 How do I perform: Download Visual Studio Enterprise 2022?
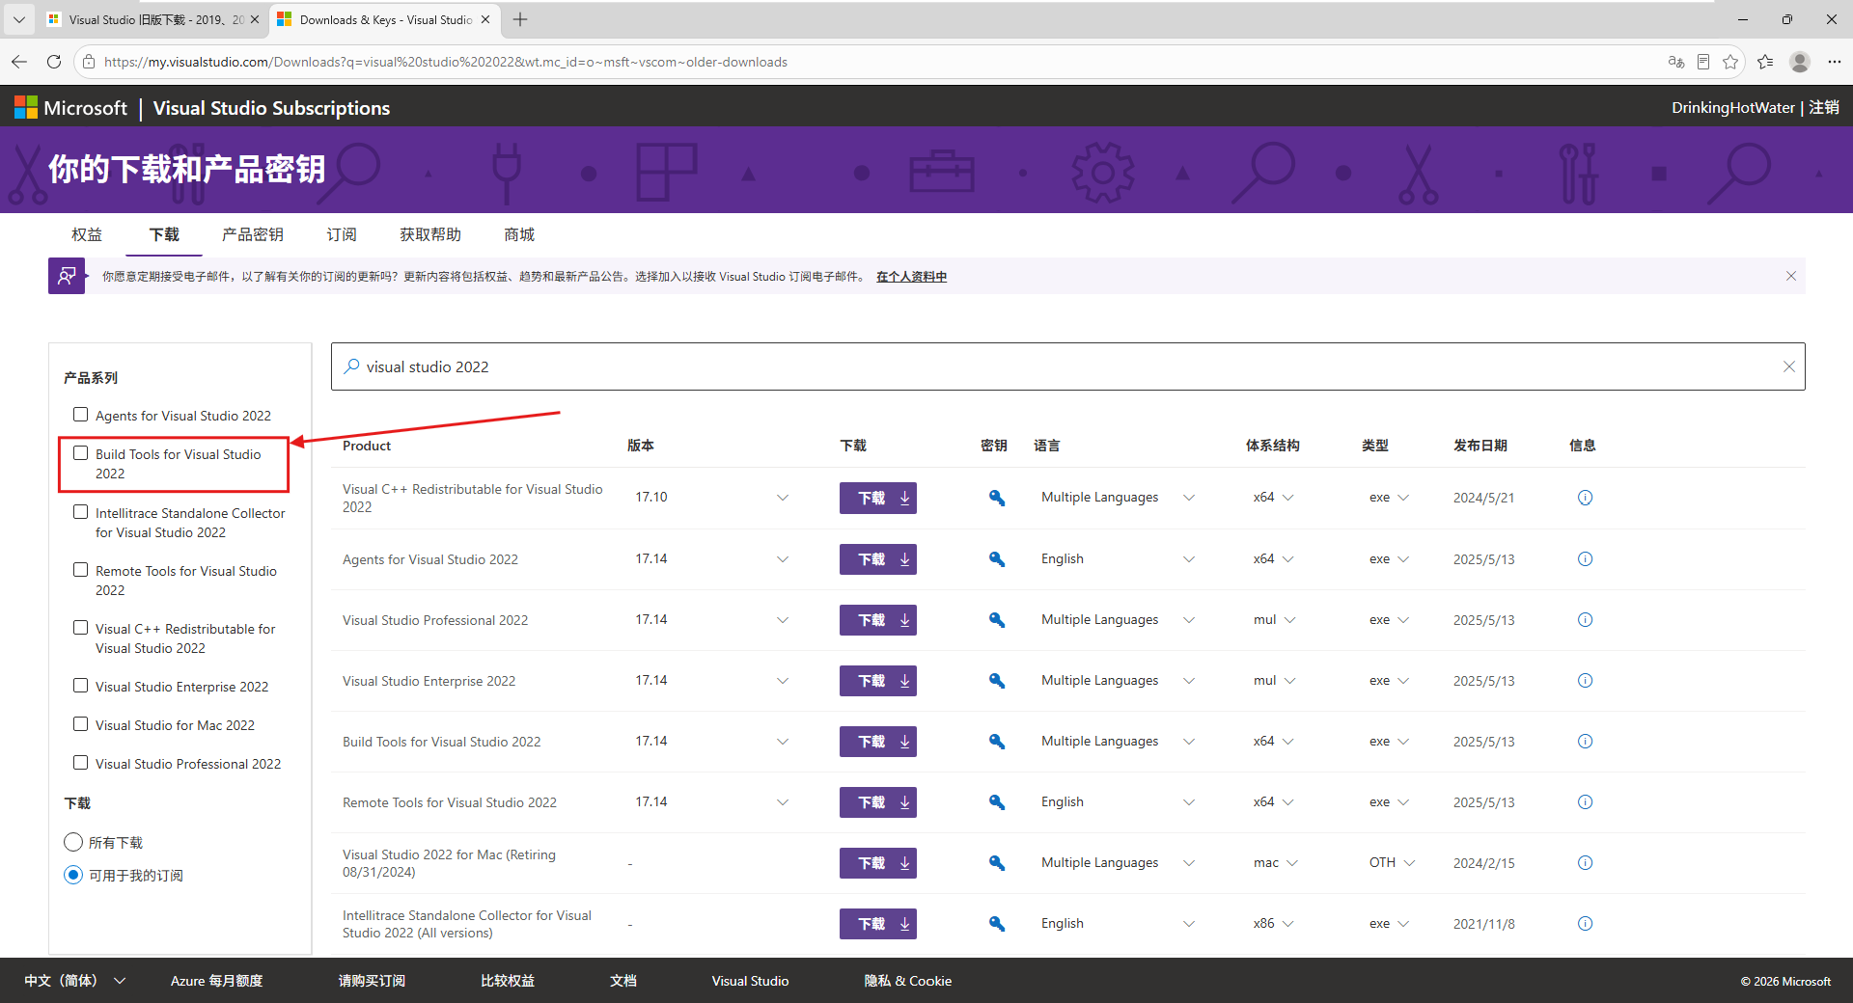tap(878, 681)
